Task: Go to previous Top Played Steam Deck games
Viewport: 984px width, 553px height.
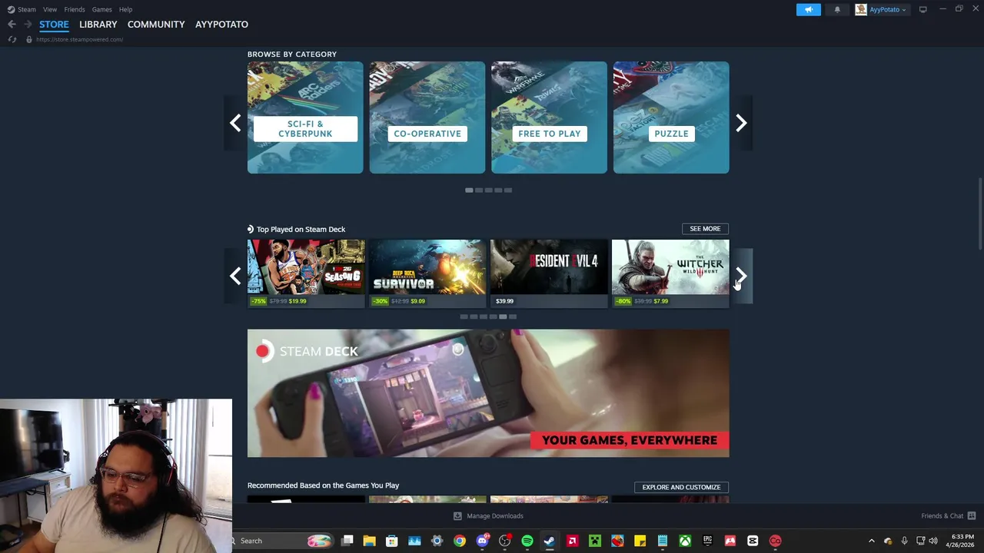Action: click(235, 276)
